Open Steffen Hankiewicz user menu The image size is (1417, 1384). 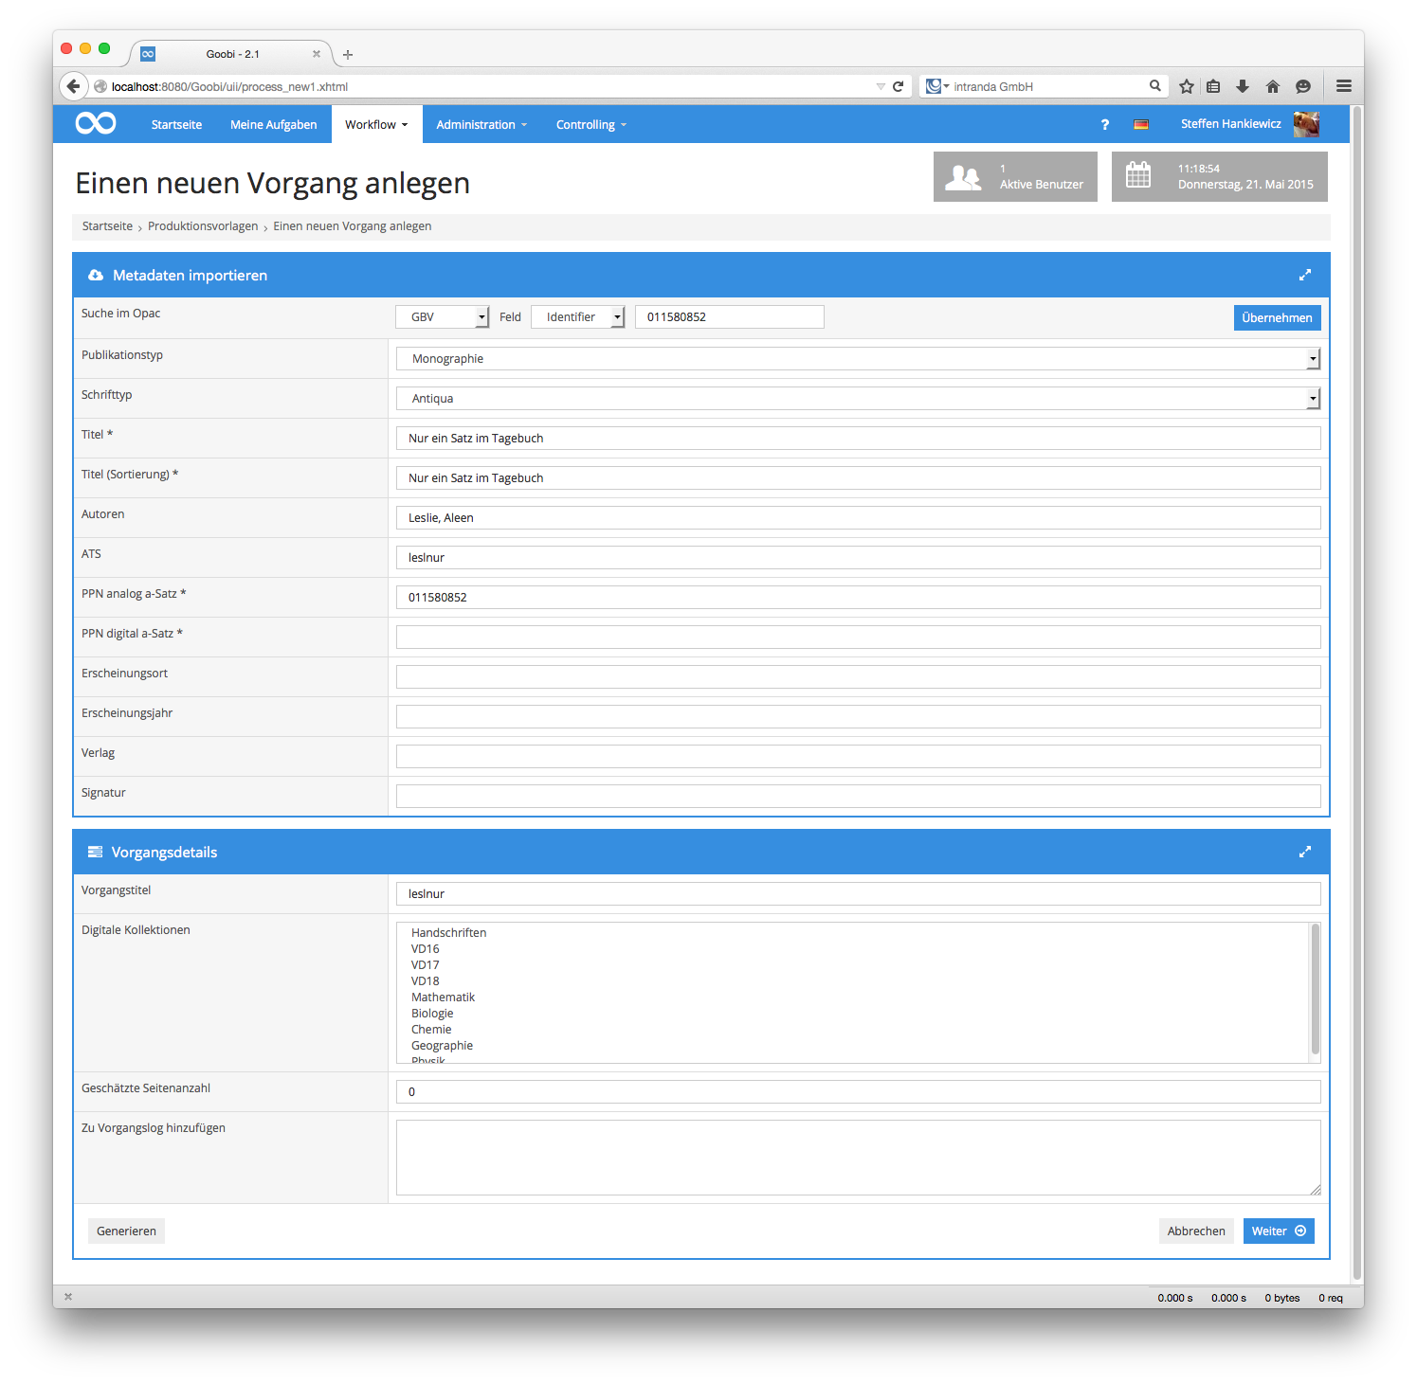(1230, 124)
